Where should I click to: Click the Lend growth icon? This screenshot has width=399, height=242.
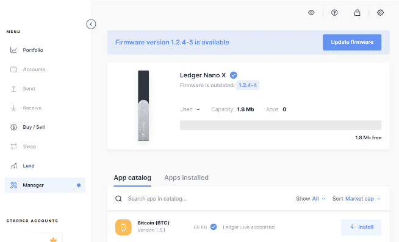point(13,166)
